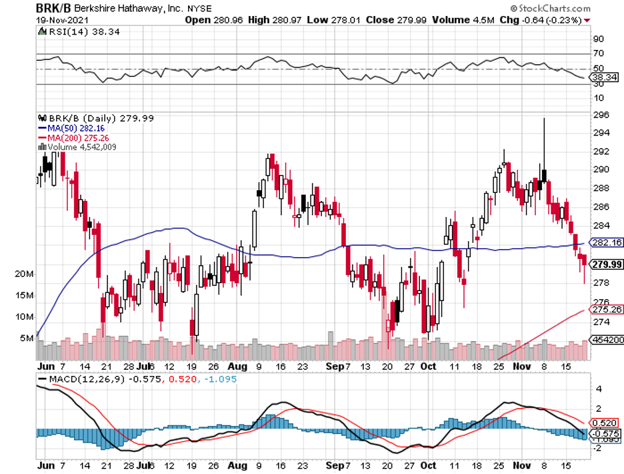Image resolution: width=624 pixels, height=474 pixels.
Task: Click the Sep label under the price chart
Action: [x=335, y=367]
